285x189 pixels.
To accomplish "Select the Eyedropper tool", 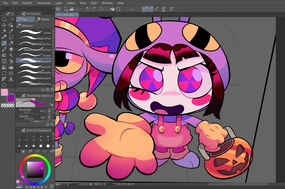I will click(x=11, y=31).
